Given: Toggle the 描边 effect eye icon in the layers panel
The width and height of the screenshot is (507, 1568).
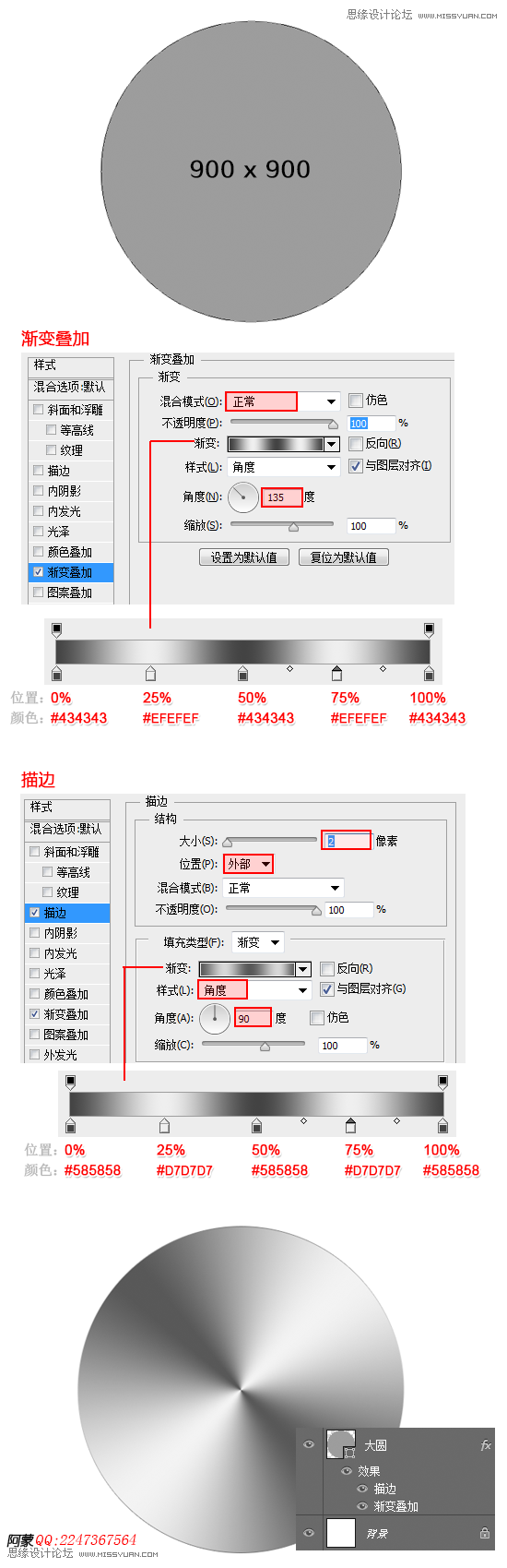Looking at the screenshot, I should click(362, 1489).
